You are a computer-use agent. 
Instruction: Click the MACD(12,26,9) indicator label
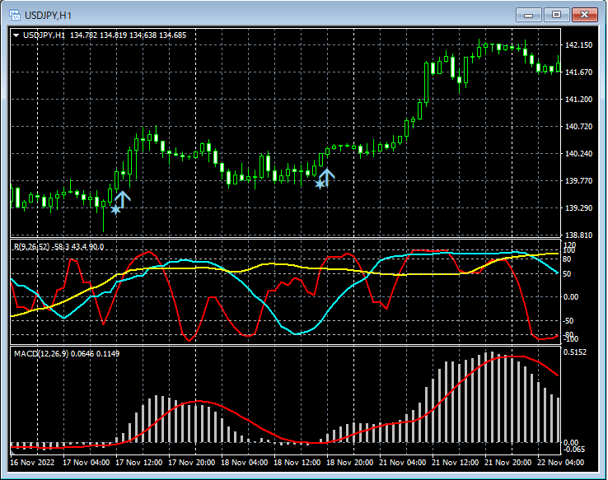(41, 353)
